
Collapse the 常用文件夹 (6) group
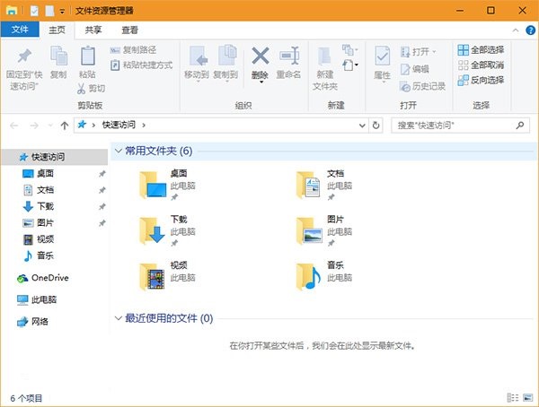119,151
